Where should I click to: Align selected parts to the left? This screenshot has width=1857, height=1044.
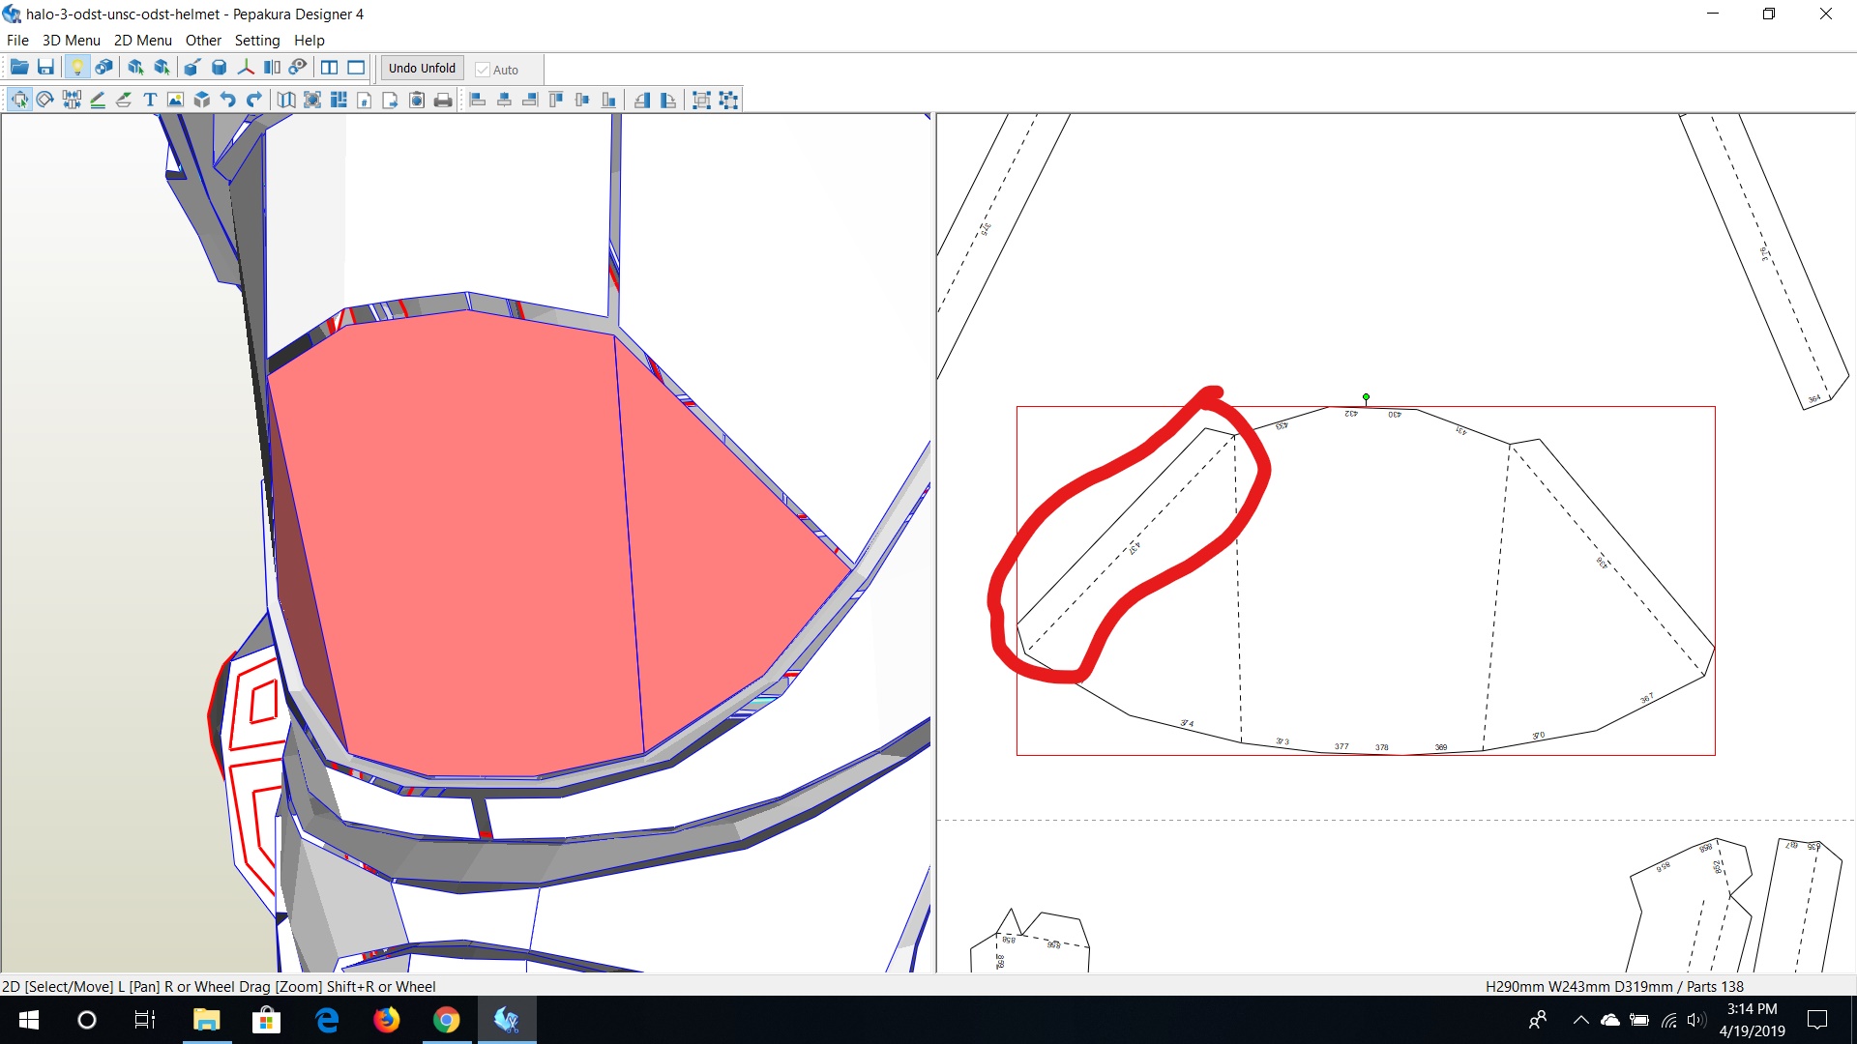(x=478, y=100)
